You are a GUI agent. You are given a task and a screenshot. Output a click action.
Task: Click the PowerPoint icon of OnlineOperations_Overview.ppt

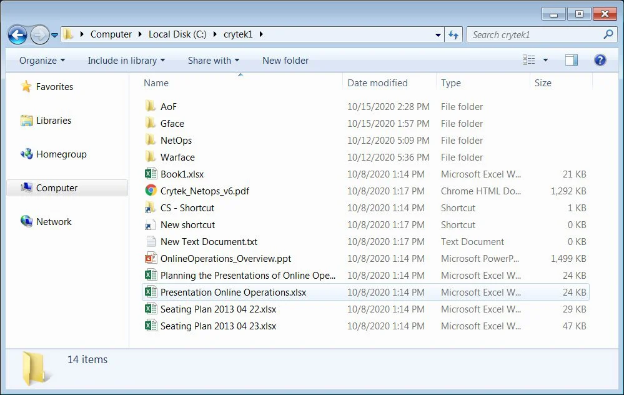(151, 258)
